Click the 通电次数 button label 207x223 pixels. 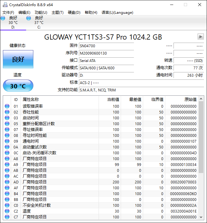click(x=164, y=67)
